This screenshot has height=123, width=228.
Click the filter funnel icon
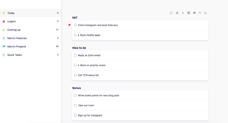[200, 13]
